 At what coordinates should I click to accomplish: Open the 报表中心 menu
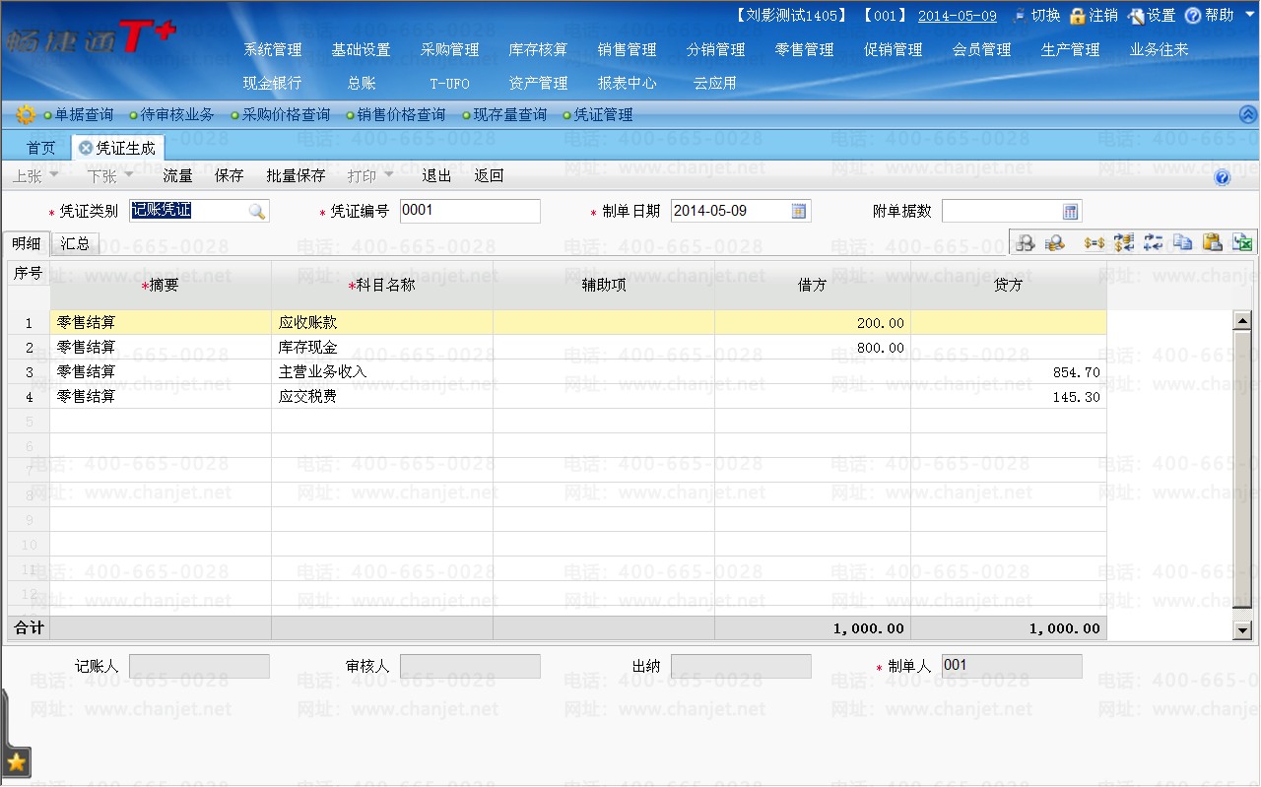(628, 83)
